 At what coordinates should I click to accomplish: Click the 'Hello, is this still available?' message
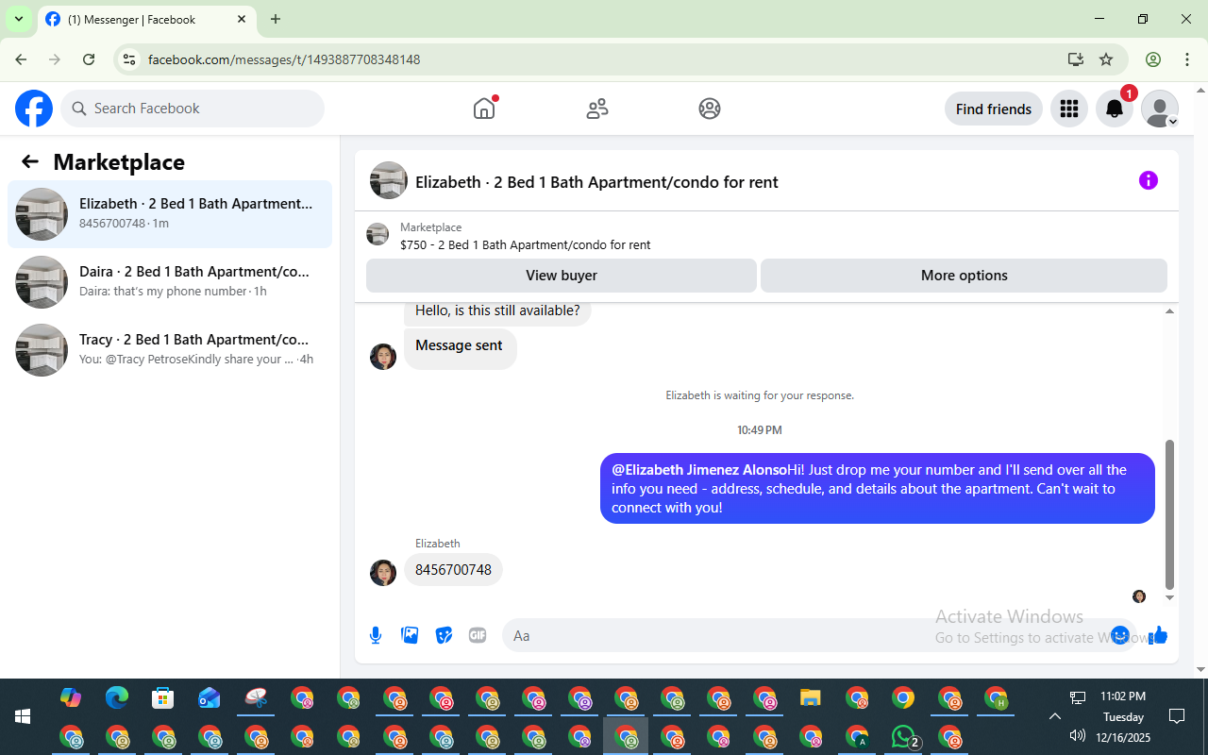[x=497, y=310]
